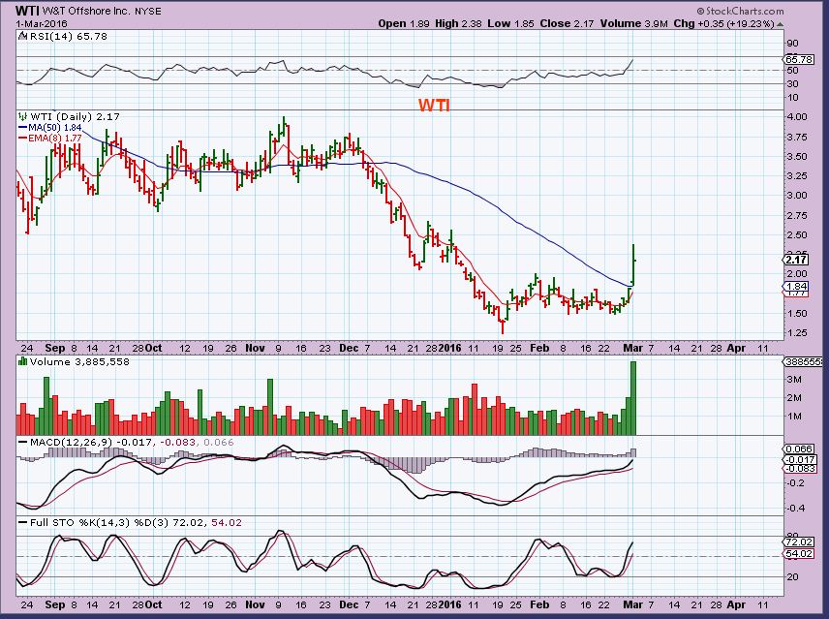
Task: Select the MACD(12,26,9) indicator label
Action: (x=71, y=442)
